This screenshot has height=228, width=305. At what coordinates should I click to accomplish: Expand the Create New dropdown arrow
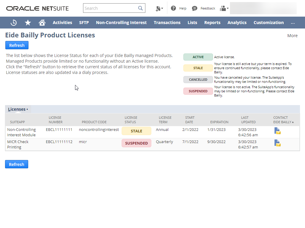[x=162, y=8]
